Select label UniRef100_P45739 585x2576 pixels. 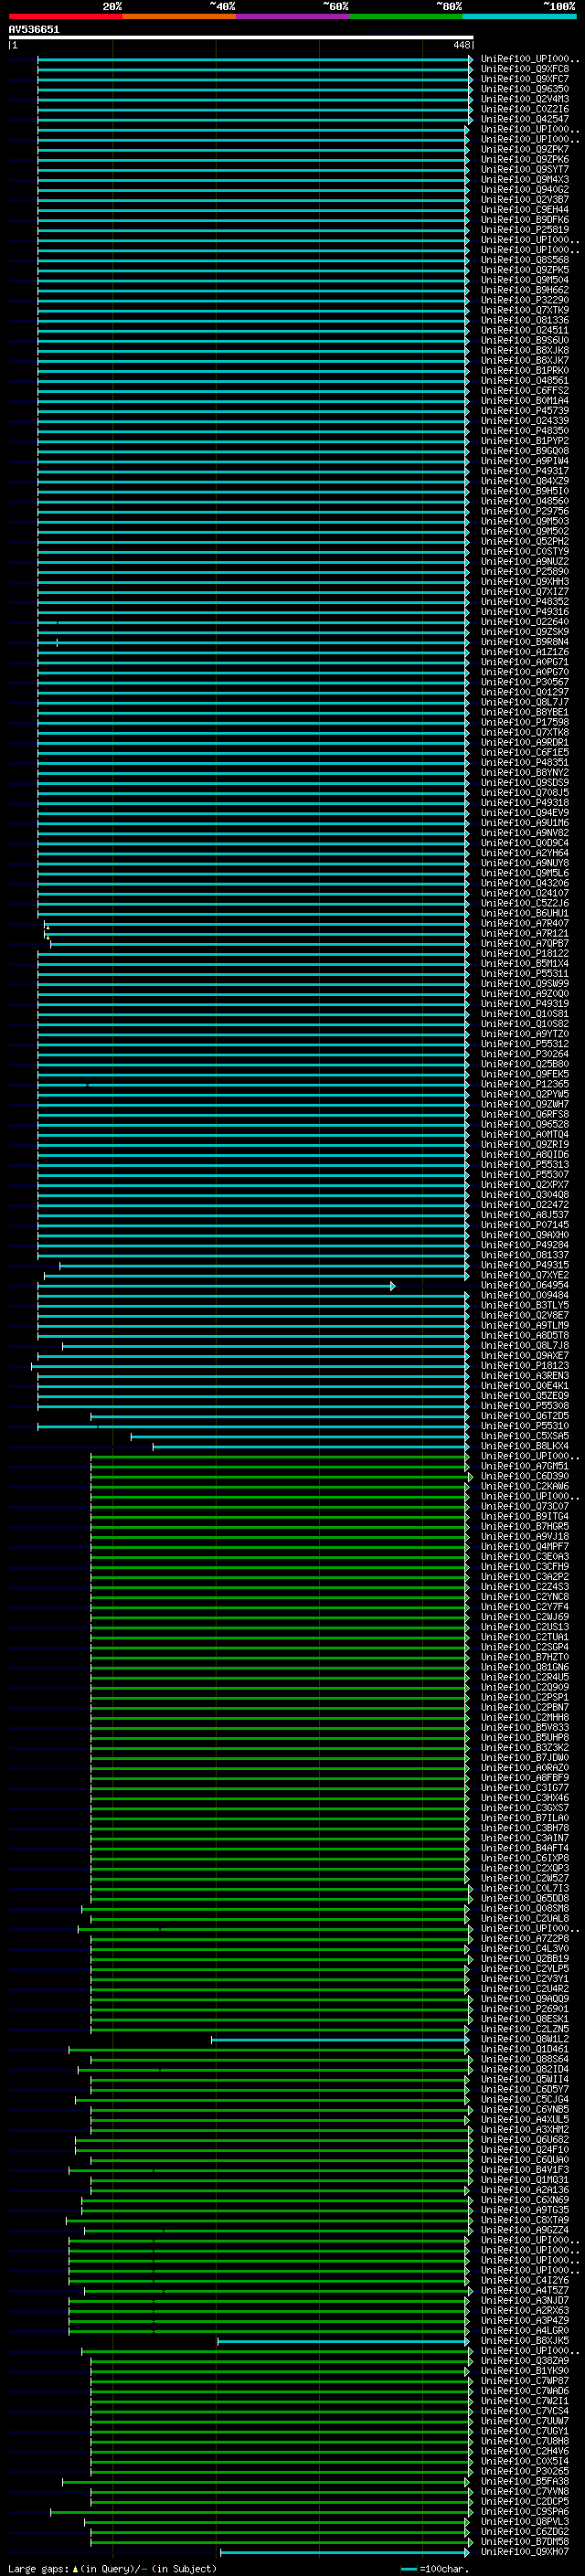[525, 410]
